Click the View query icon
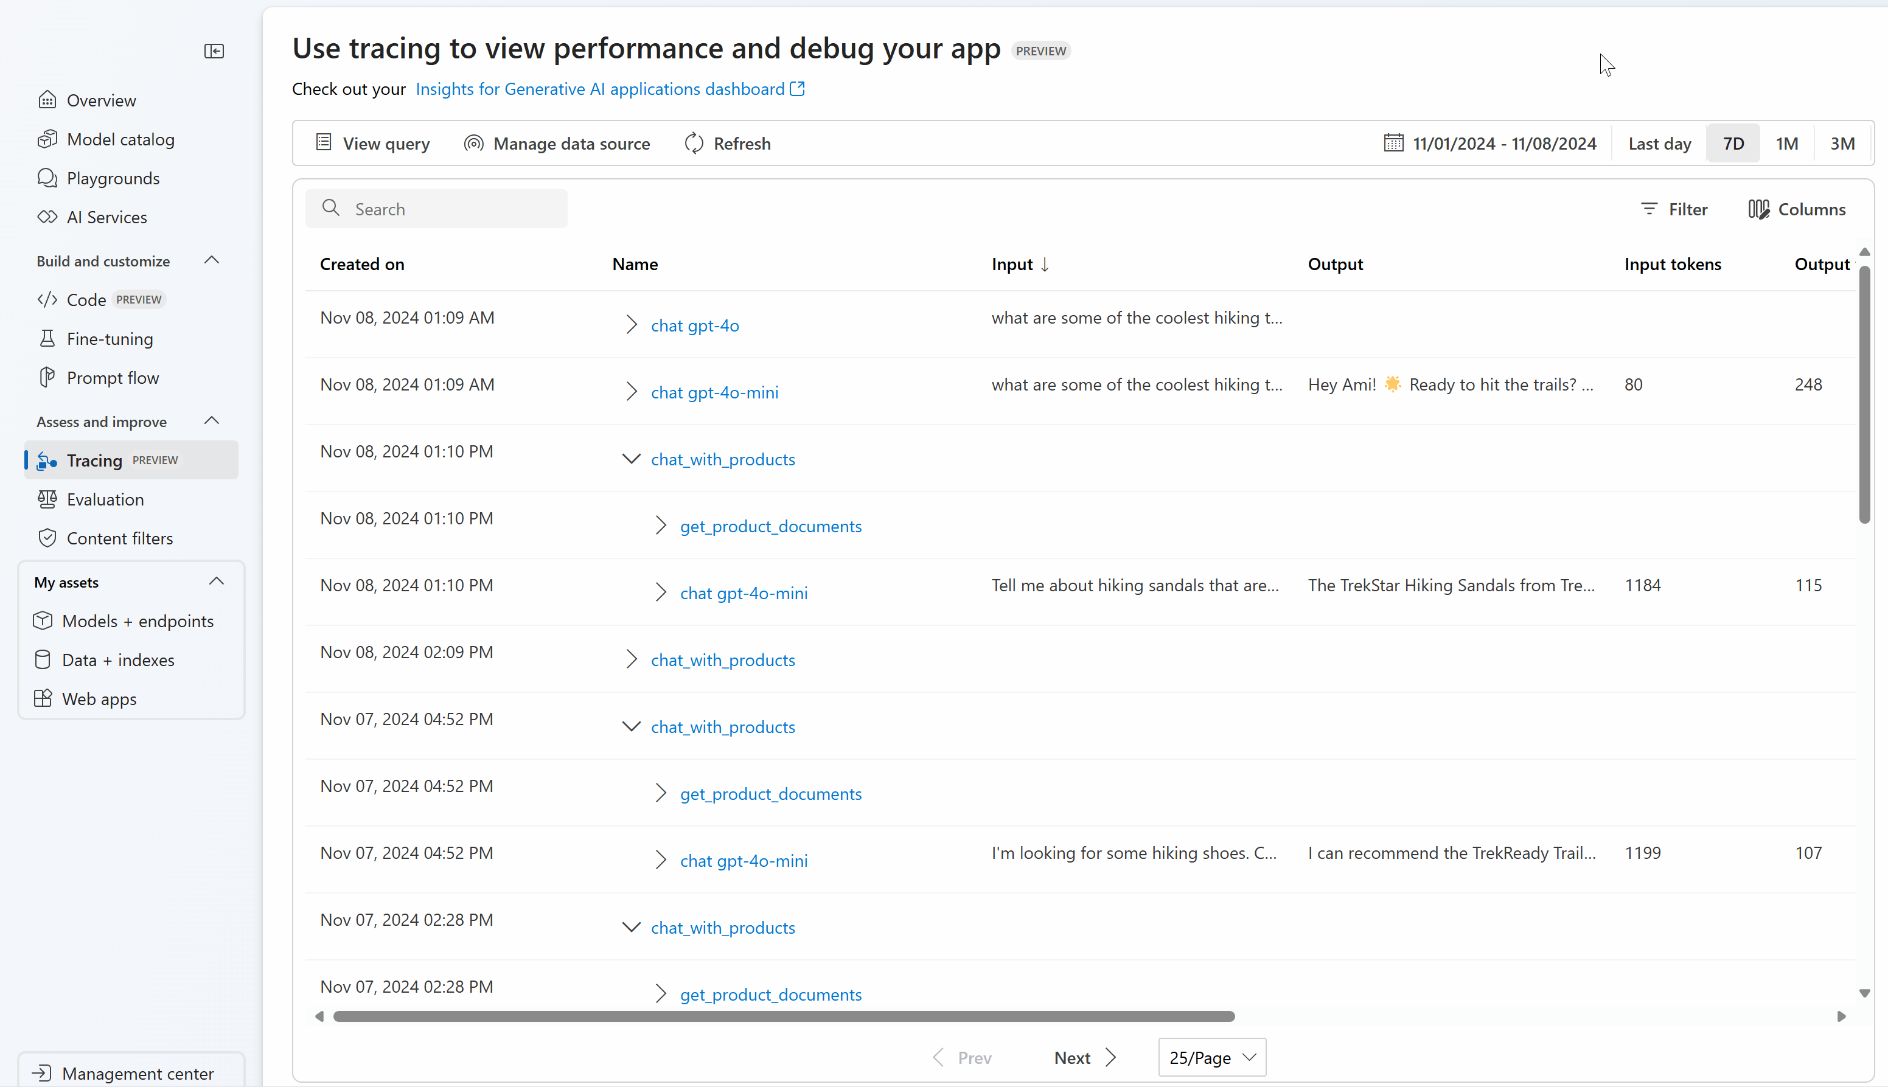1888x1087 pixels. [x=323, y=142]
